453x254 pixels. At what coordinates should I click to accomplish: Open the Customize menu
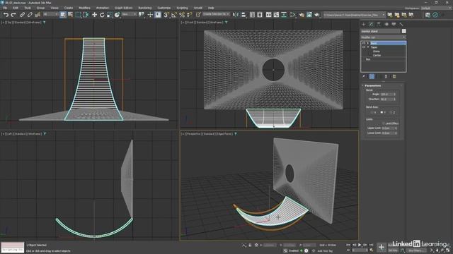point(164,8)
